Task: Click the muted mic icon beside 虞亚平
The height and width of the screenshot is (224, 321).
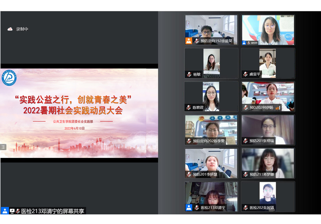Action: (245, 74)
